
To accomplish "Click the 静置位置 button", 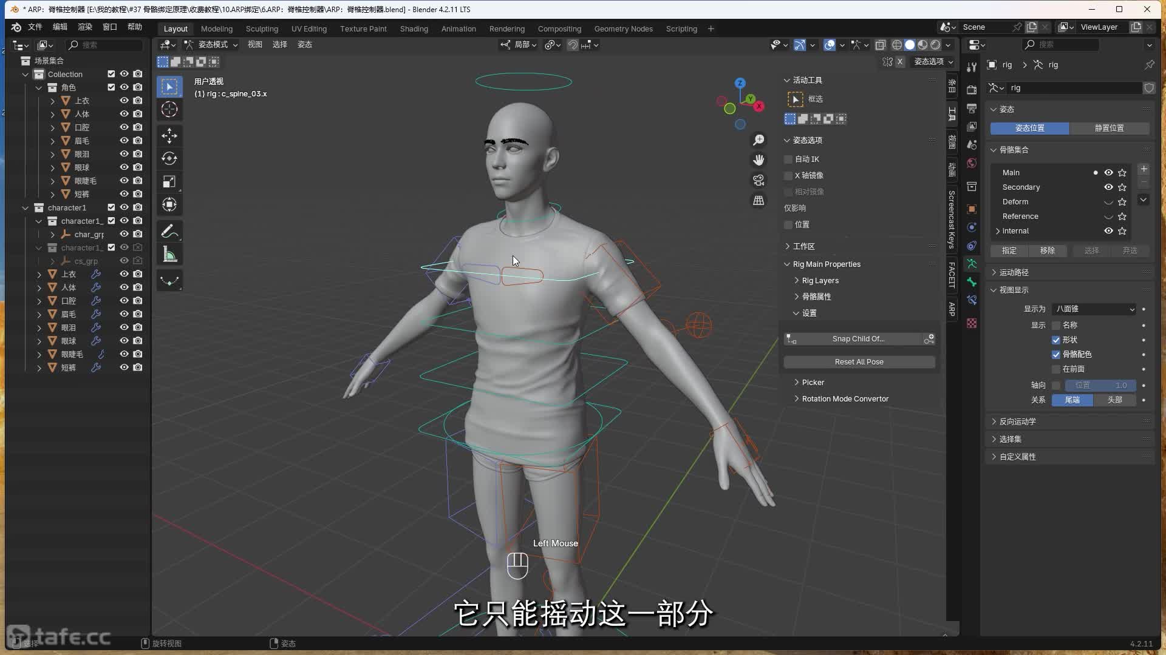I will (1109, 128).
